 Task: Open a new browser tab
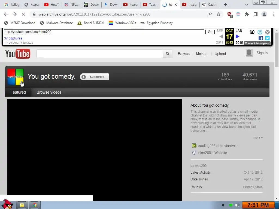(x=225, y=5)
